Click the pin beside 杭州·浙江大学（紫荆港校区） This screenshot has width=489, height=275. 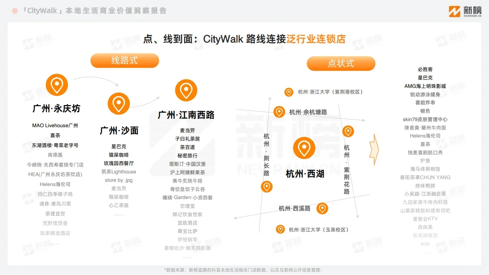click(x=288, y=92)
